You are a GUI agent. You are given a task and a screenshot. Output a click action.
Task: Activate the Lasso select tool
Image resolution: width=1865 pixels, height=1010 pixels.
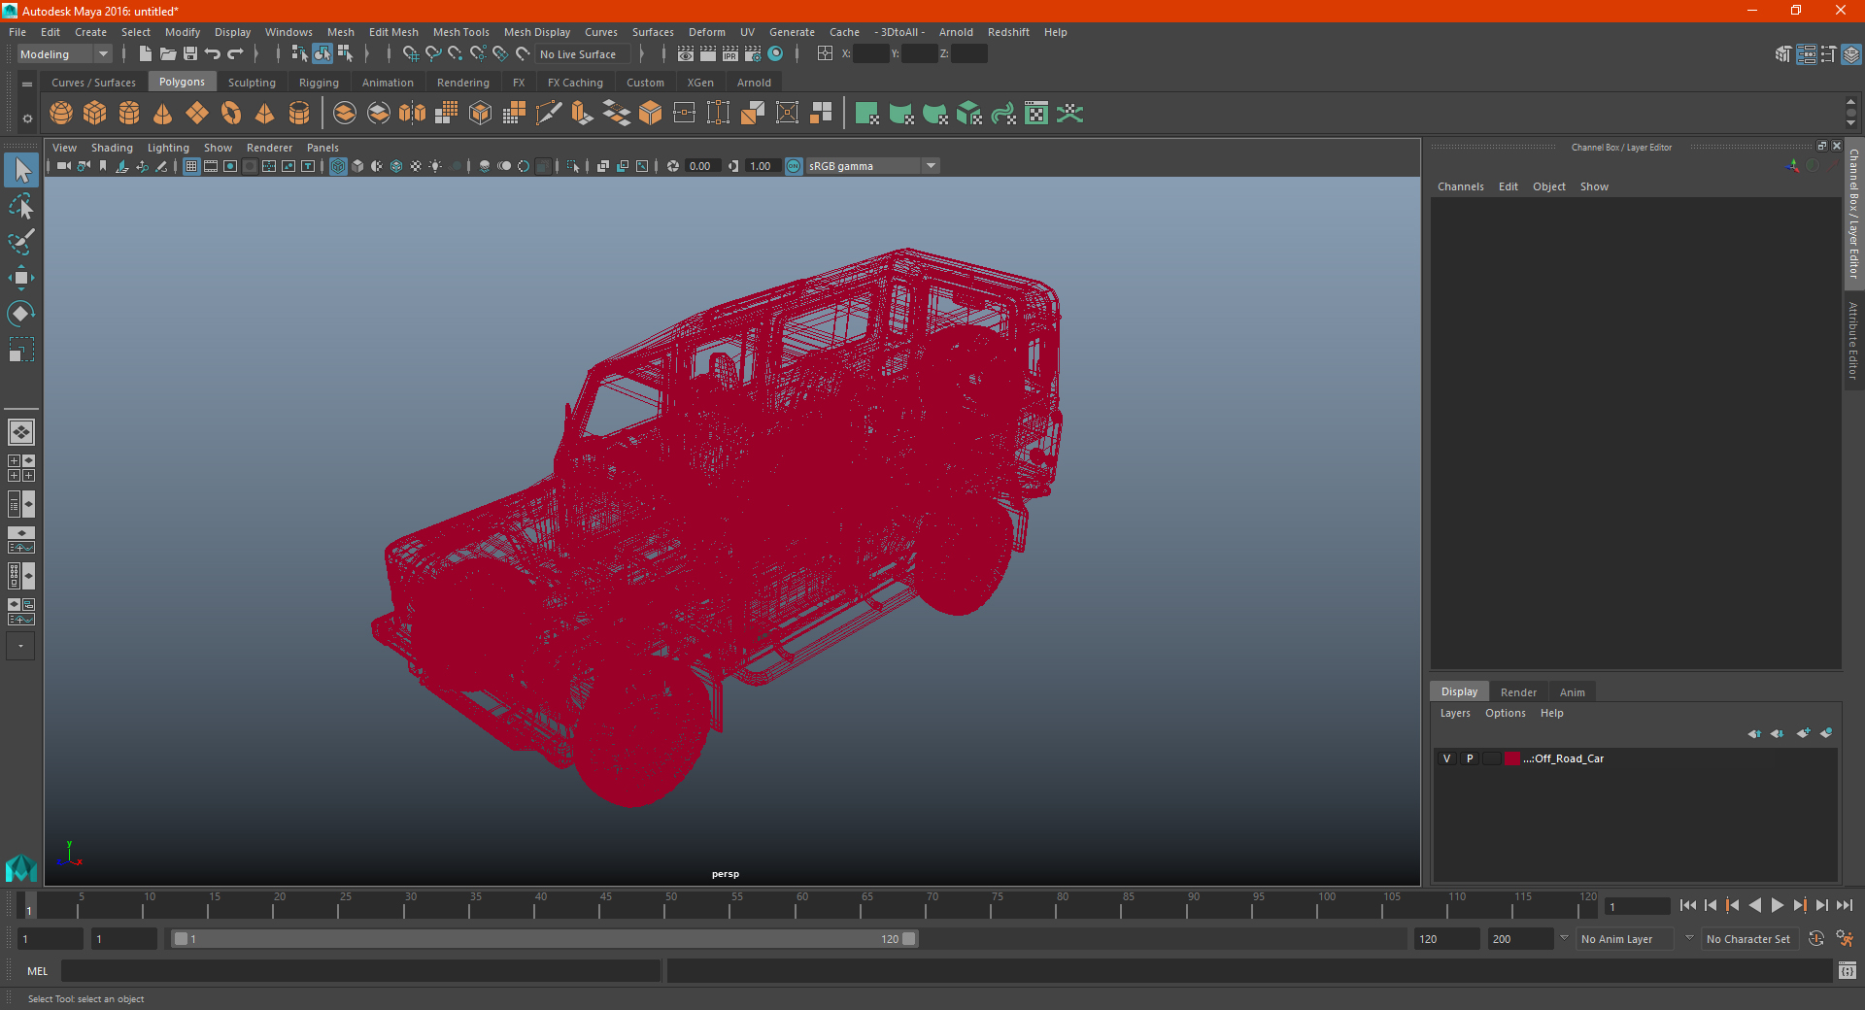[x=21, y=207]
